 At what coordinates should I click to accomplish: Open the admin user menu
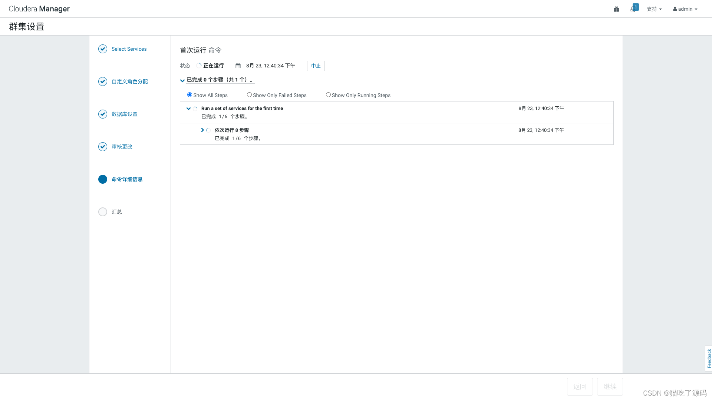tap(685, 9)
